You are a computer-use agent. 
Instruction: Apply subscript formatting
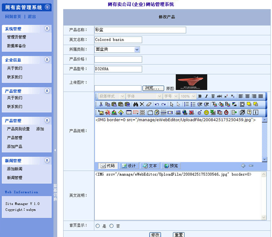233,96
